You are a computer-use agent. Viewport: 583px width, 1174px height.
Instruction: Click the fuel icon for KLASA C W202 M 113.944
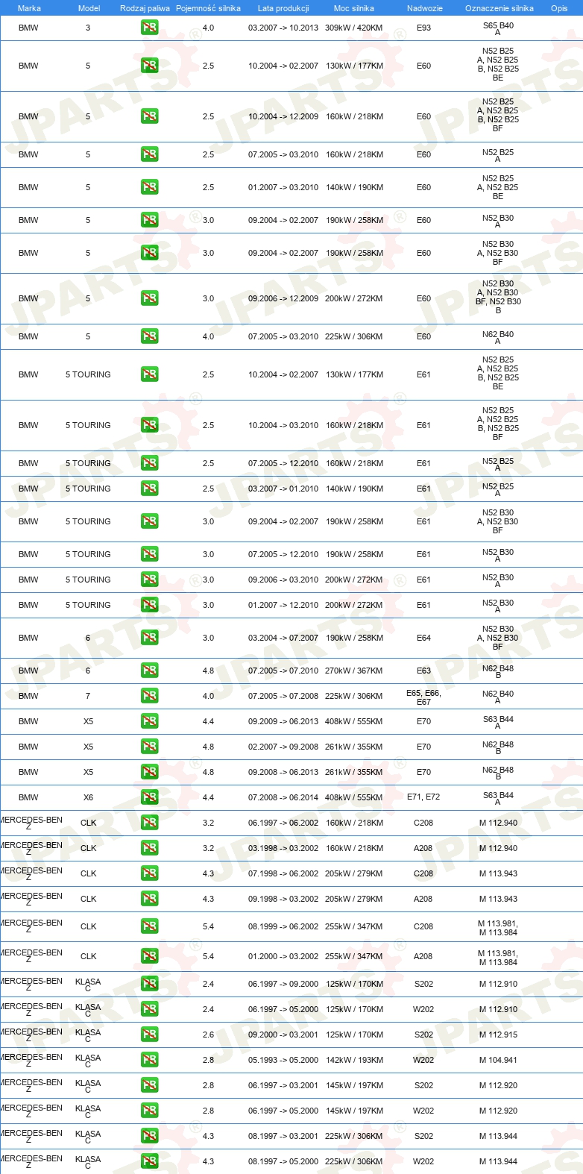(150, 1161)
